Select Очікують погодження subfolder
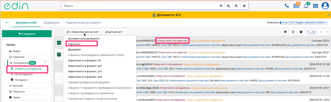 coord(28,69)
